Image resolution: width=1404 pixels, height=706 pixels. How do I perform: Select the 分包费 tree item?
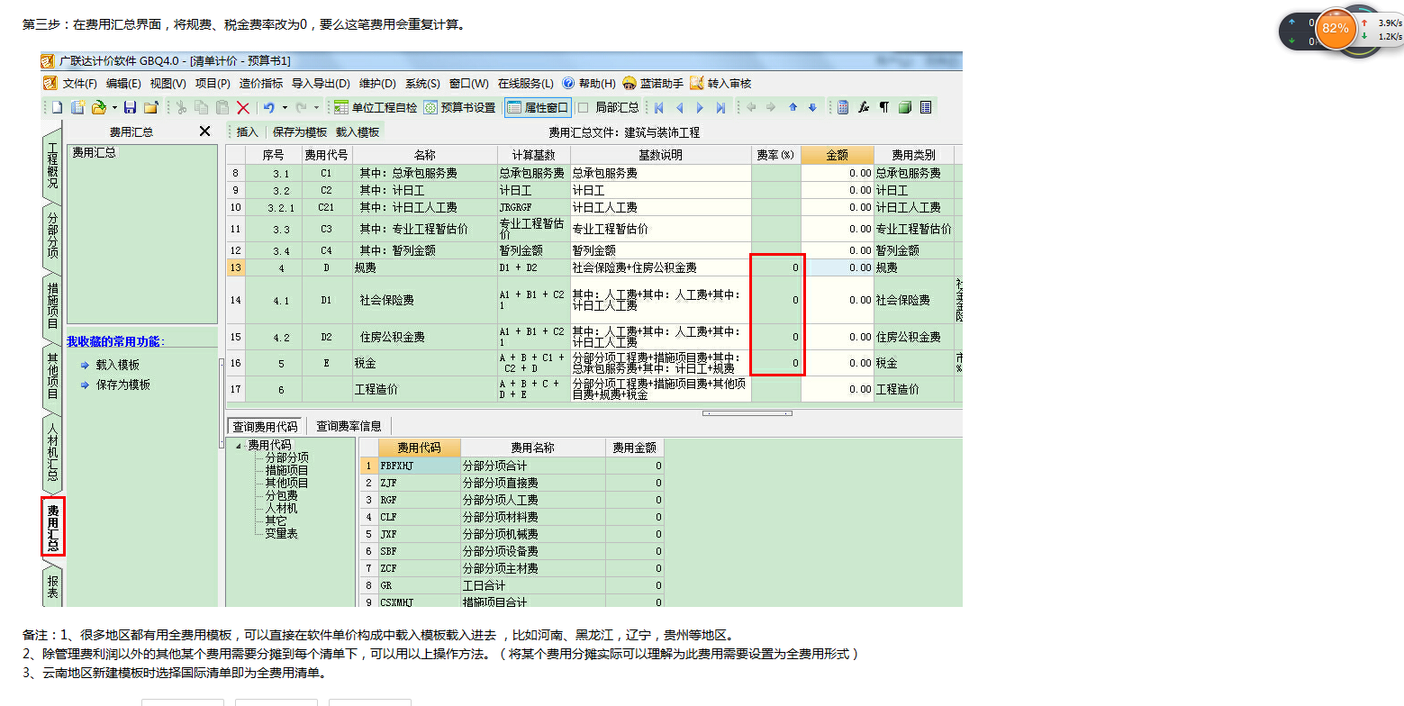point(281,495)
